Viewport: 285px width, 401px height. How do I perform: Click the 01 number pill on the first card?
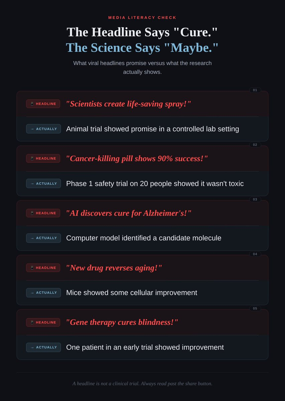[x=255, y=90]
